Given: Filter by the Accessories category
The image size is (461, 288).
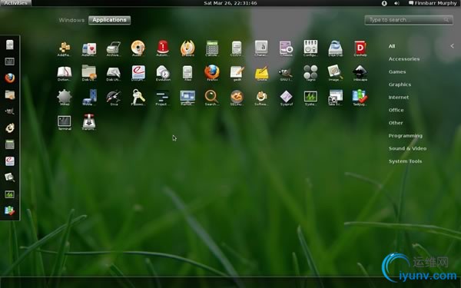Looking at the screenshot, I should coord(404,59).
